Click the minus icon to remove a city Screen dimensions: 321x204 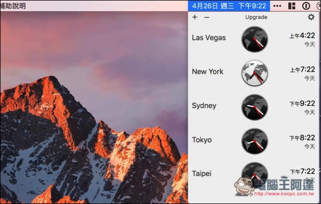[x=207, y=17]
